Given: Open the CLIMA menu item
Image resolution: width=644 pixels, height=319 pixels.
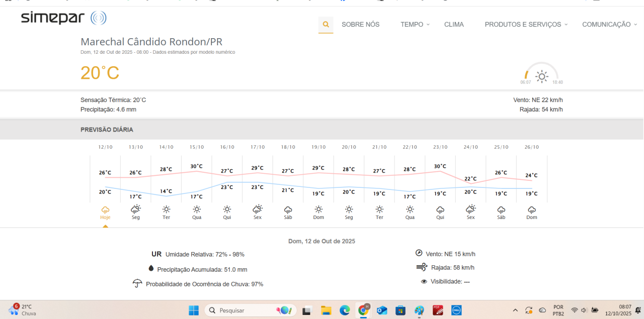Looking at the screenshot, I should click(x=454, y=24).
